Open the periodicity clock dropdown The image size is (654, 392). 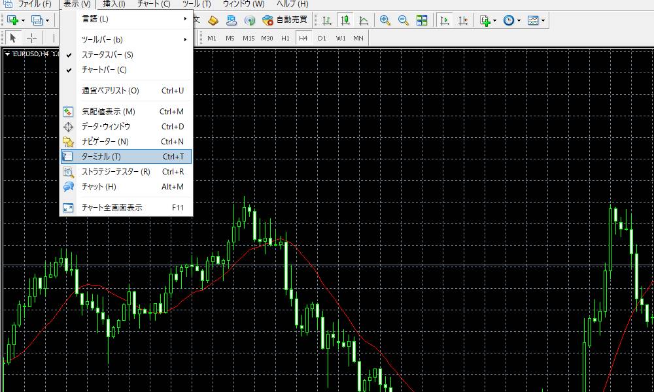coord(519,21)
